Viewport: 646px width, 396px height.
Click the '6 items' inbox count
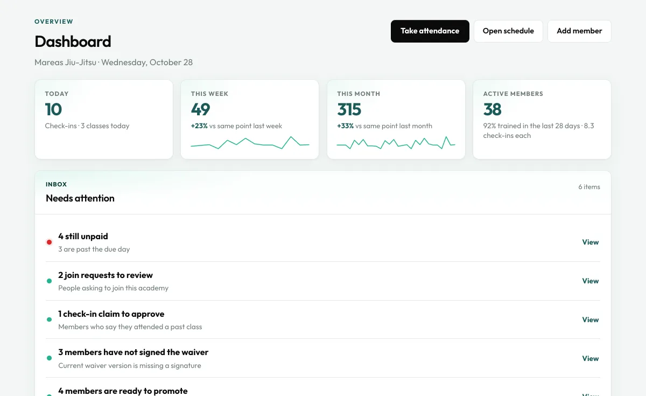(x=589, y=187)
